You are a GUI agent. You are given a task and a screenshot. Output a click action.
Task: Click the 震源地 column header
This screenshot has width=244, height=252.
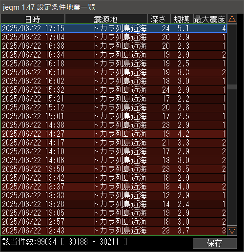pyautogui.click(x=106, y=19)
